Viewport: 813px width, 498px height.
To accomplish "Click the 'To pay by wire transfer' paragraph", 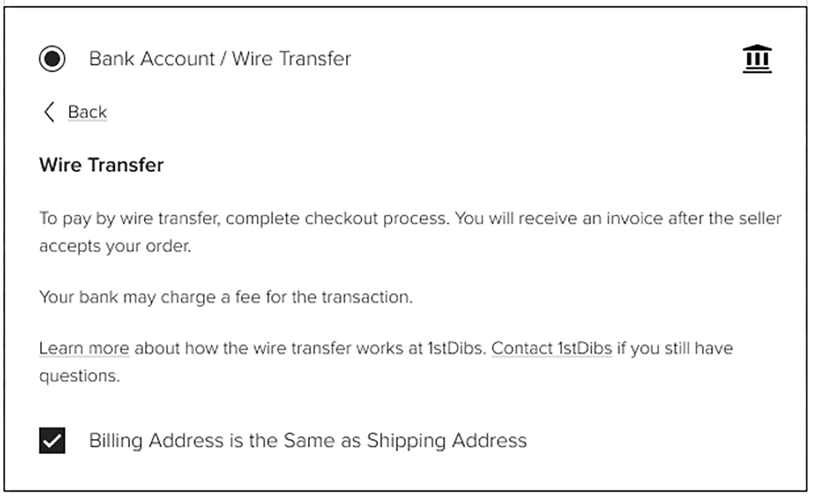I will coord(410,232).
